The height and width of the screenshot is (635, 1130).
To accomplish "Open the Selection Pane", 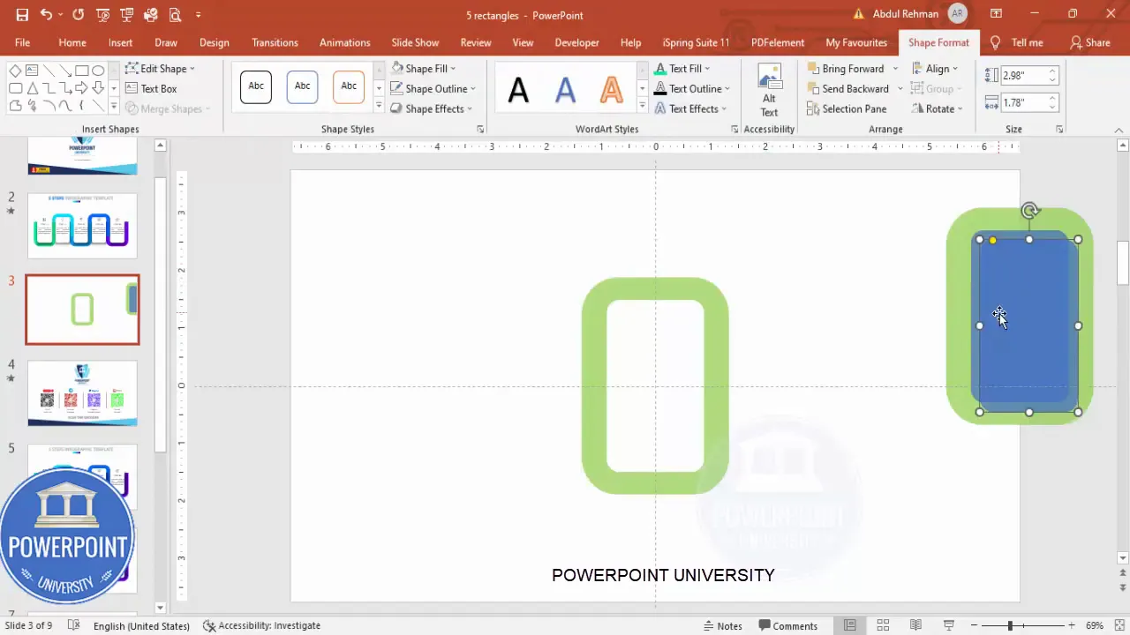I will [x=847, y=108].
